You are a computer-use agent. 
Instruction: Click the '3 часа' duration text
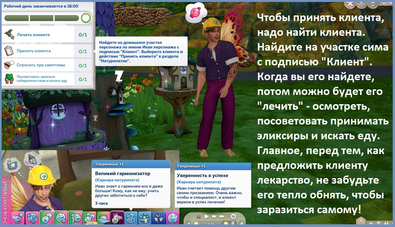pos(101,203)
